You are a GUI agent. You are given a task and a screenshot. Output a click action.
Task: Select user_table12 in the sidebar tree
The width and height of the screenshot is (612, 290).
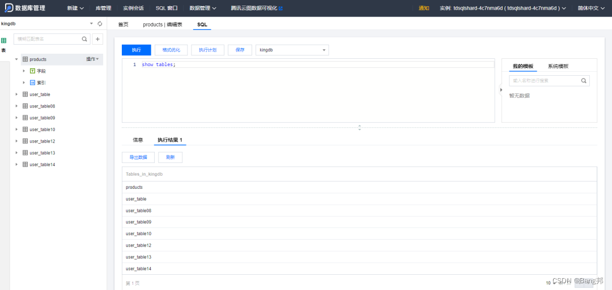click(42, 141)
